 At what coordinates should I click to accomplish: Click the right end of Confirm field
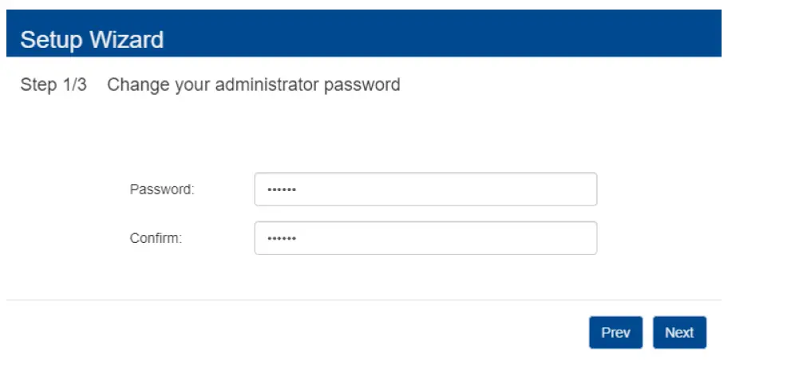[583, 238]
